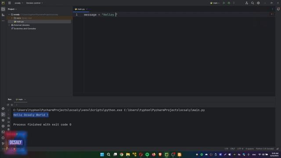Open IDE settings gear icon
281x158 pixels.
click(258, 3)
